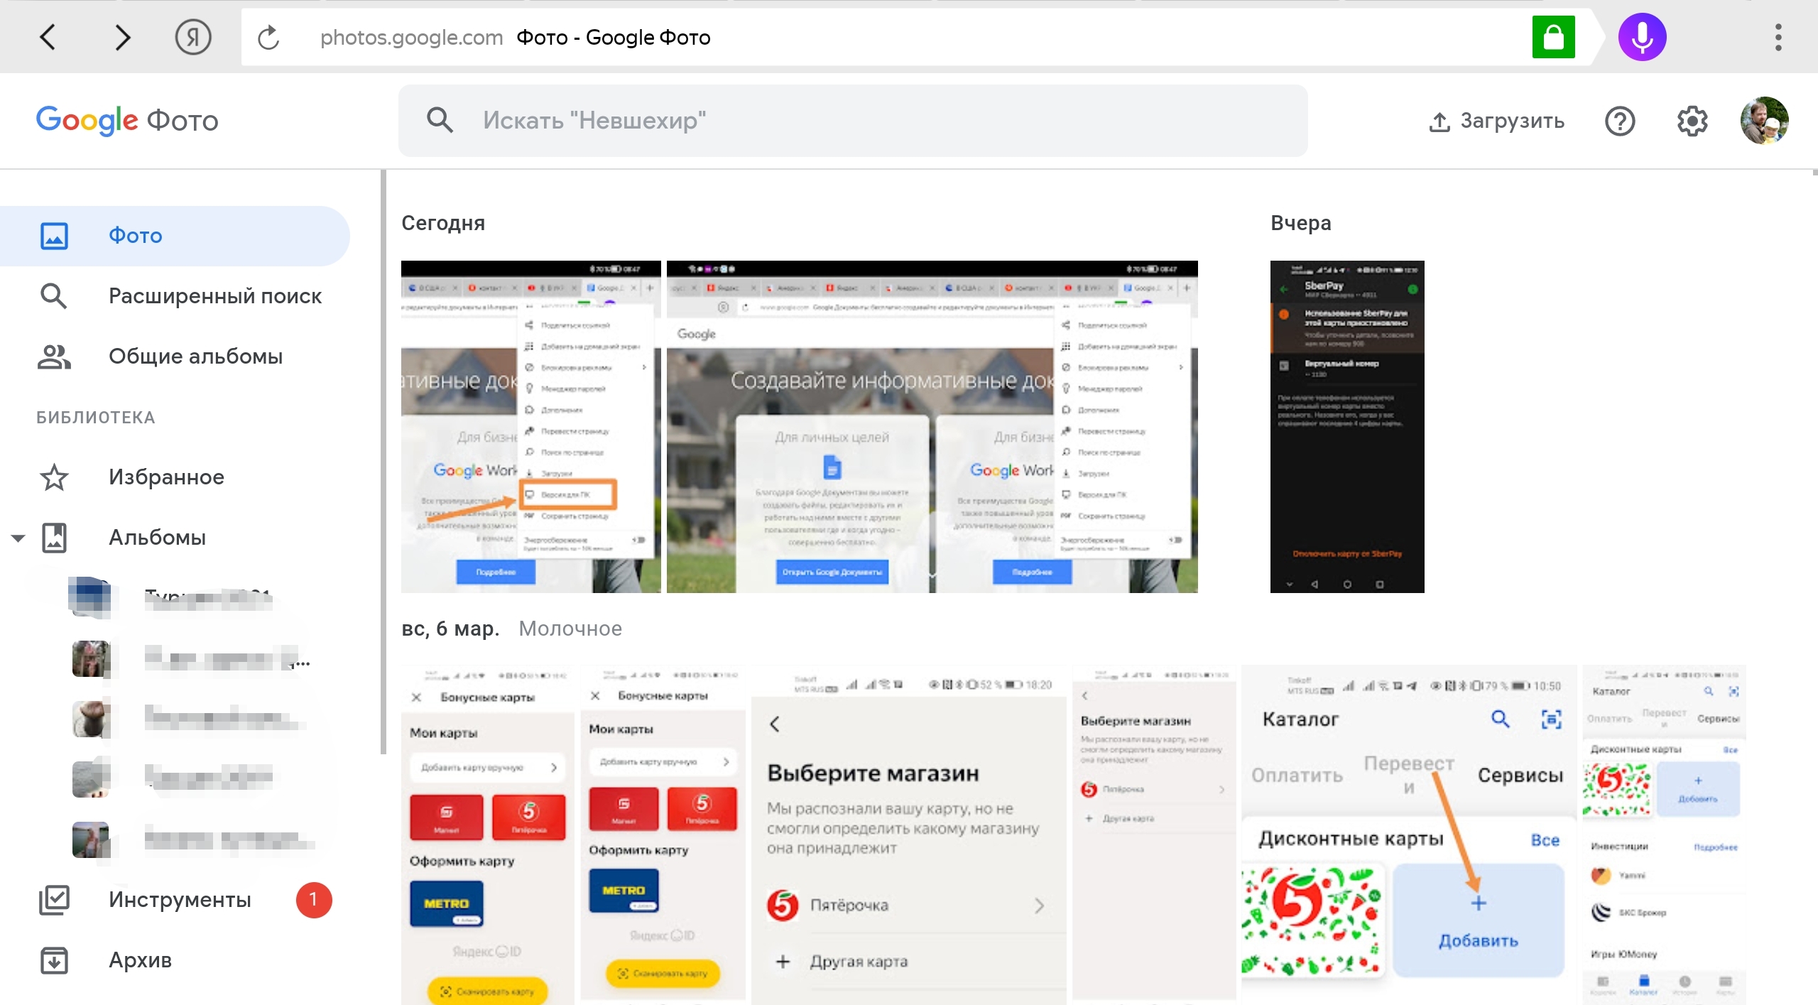This screenshot has height=1005, width=1818.
Task: Click the вс, 6 мар. date heading
Action: click(x=450, y=629)
